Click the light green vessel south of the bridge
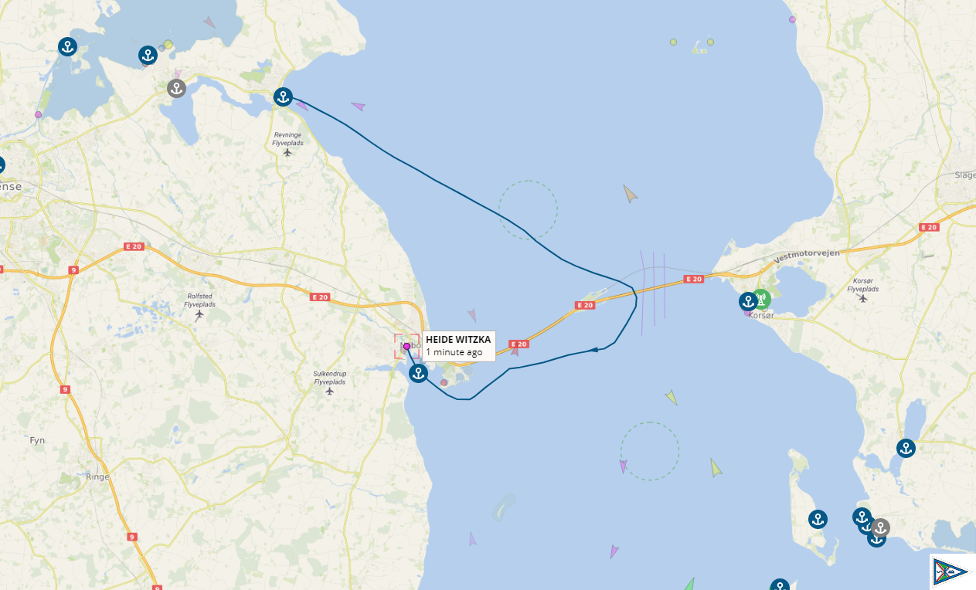Image resolution: width=976 pixels, height=590 pixels. [x=671, y=397]
